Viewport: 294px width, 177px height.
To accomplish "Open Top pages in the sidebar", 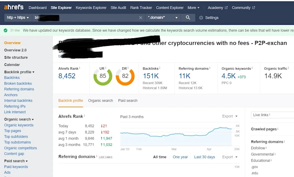I will click(x=12, y=131).
